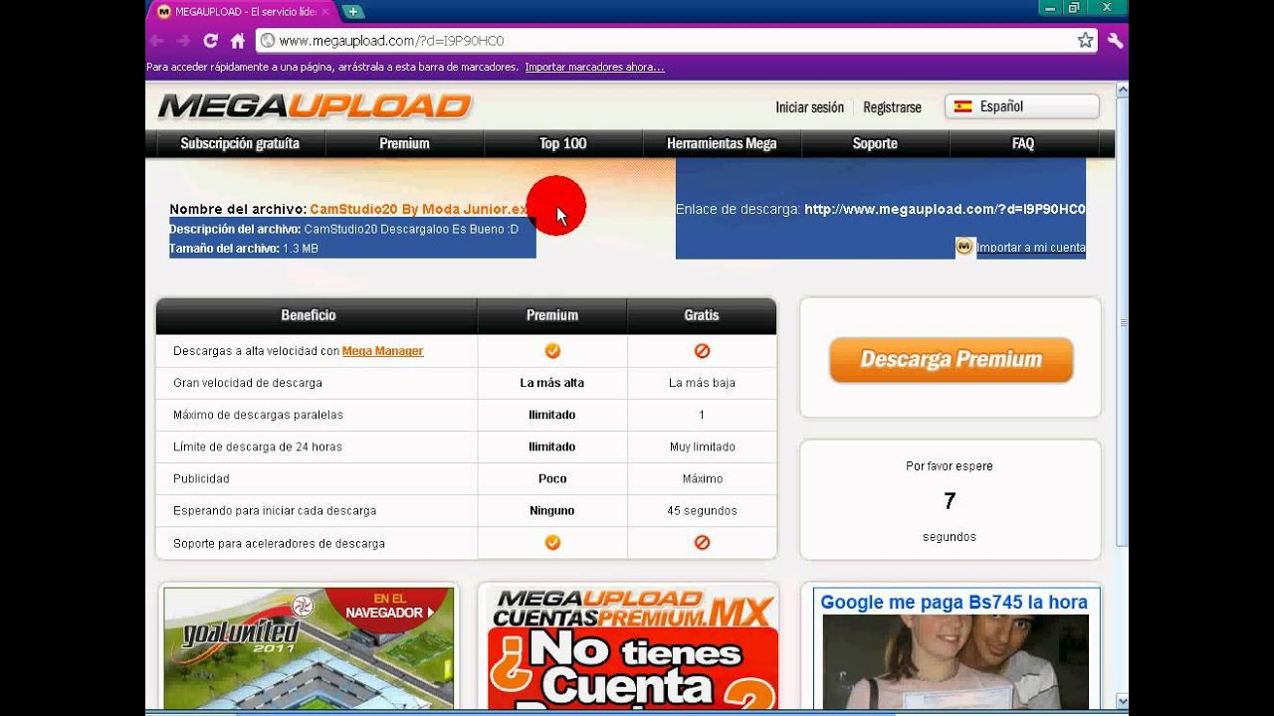The image size is (1274, 716).
Task: Open the Español language dropdown
Action: (x=1022, y=106)
